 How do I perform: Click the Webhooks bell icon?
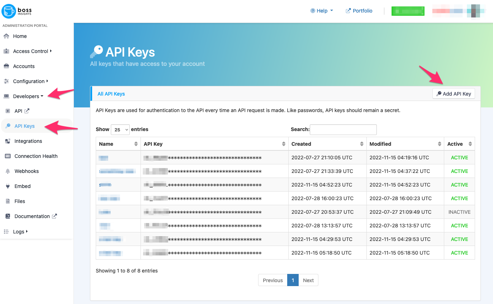pos(8,171)
